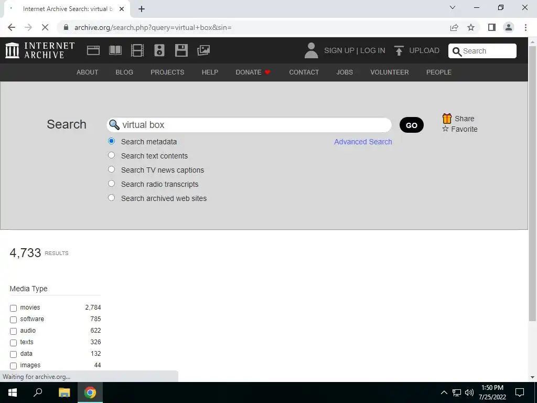
Task: Open the BLOG nav item
Action: [124, 72]
